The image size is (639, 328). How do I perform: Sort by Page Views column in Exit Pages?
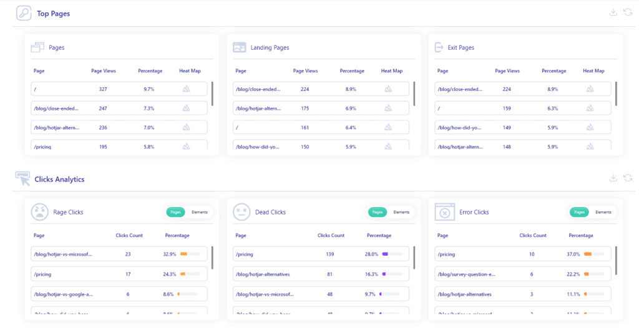tap(507, 71)
